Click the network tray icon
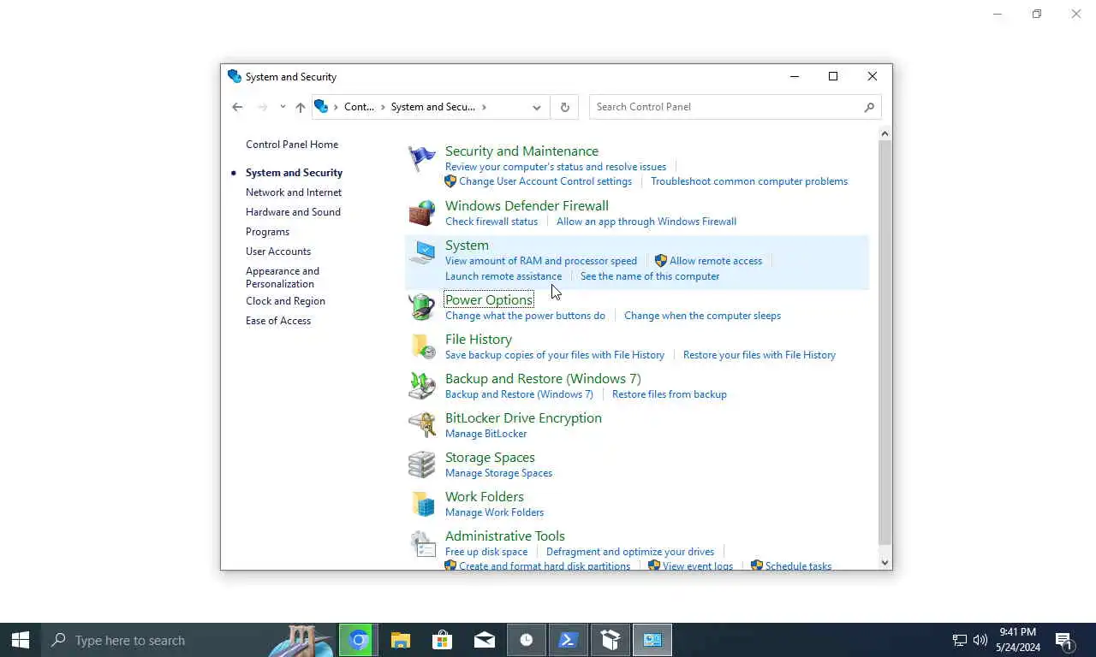1096x657 pixels. pos(960,640)
